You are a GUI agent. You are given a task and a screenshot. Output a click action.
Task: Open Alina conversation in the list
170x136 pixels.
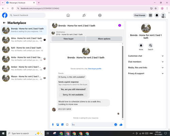[x=24, y=40]
